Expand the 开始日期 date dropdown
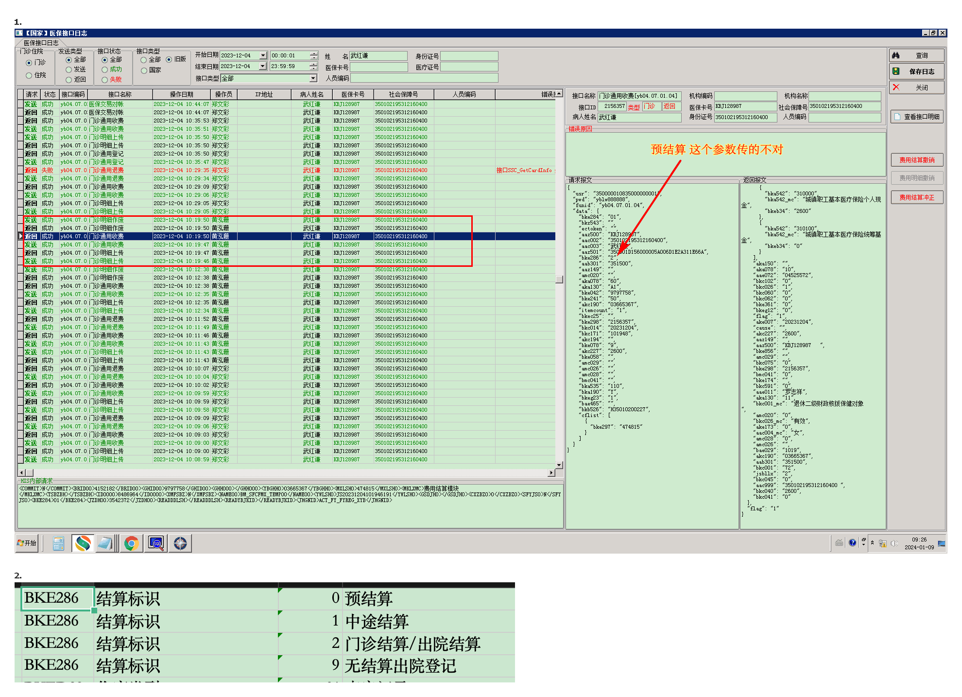 pyautogui.click(x=263, y=55)
